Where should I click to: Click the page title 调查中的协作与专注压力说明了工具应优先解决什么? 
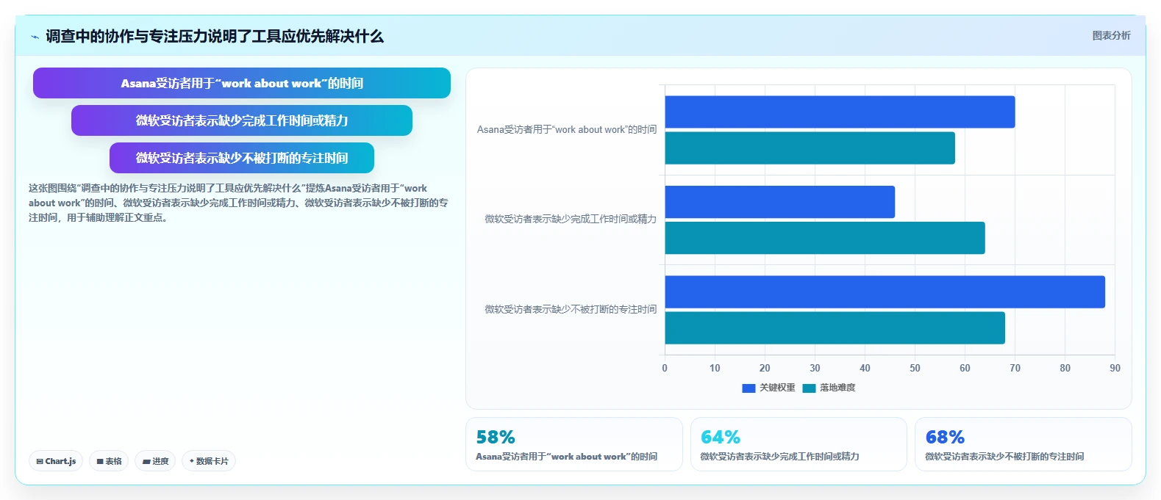click(x=215, y=36)
